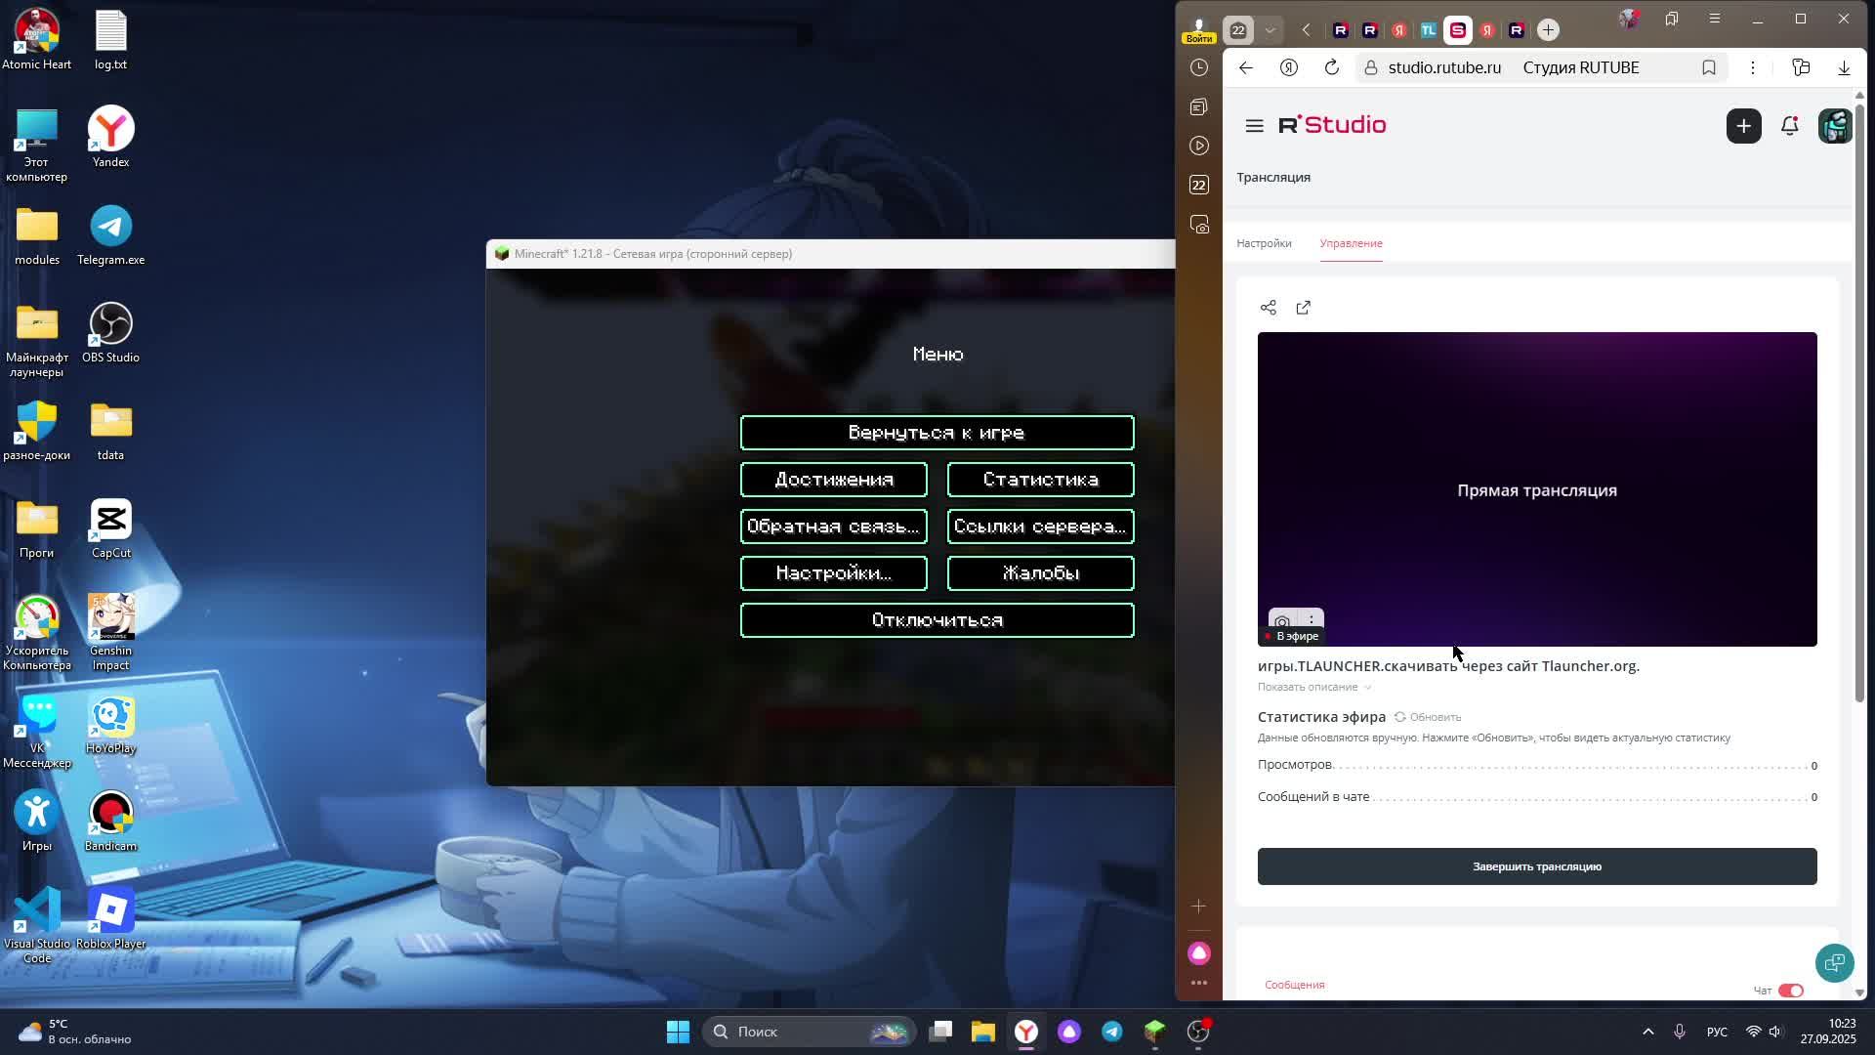The height and width of the screenshot is (1055, 1875).
Task: Click the black plus create button
Action: (1743, 126)
